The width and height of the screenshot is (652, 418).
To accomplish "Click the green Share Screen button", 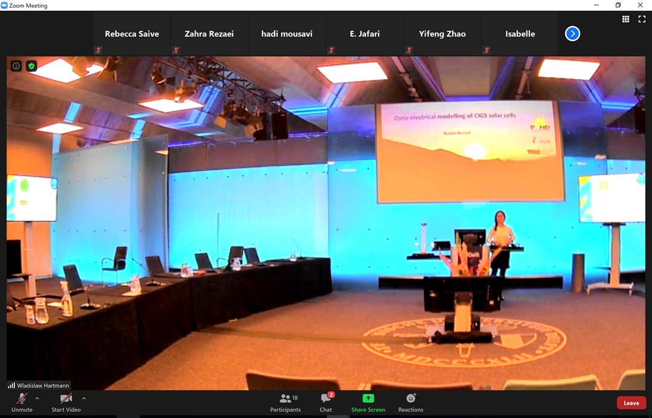I will [368, 403].
